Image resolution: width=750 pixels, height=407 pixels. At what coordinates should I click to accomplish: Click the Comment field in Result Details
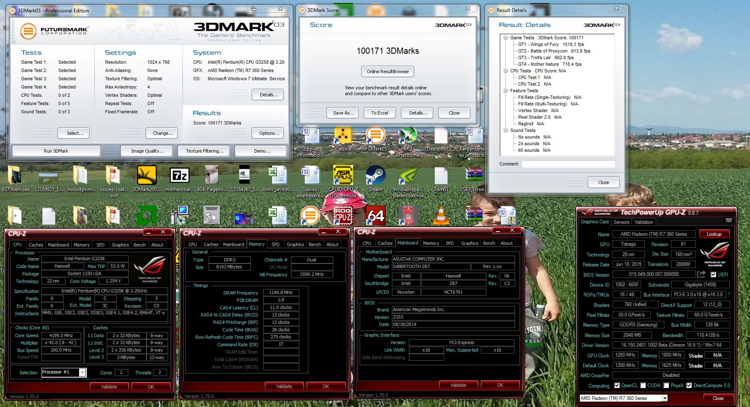pos(568,164)
